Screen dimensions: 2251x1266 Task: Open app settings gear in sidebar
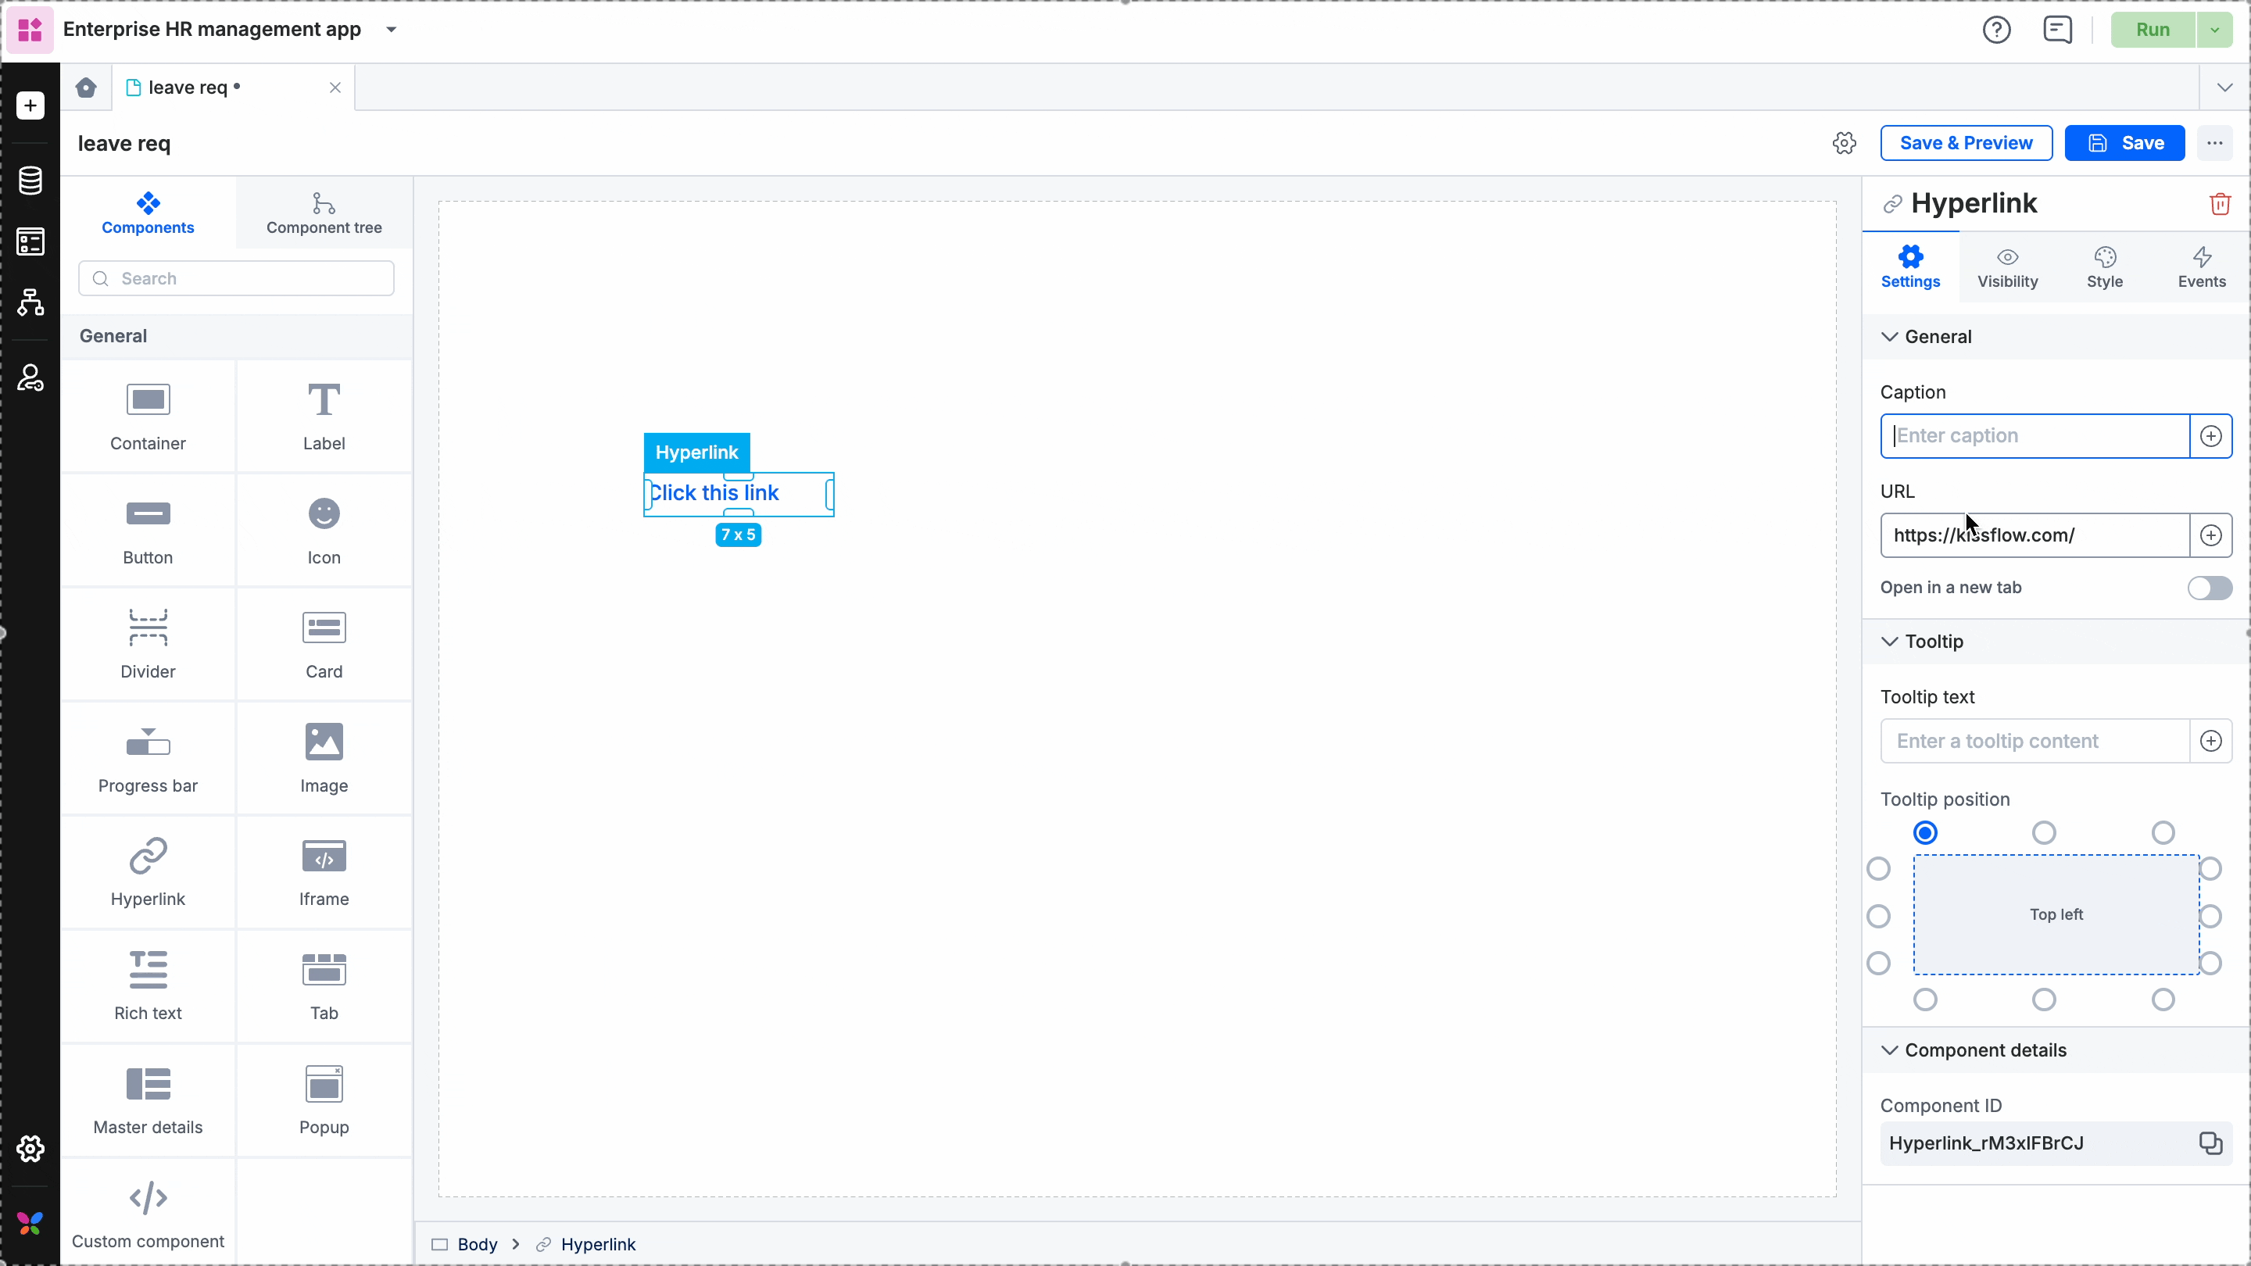(30, 1149)
